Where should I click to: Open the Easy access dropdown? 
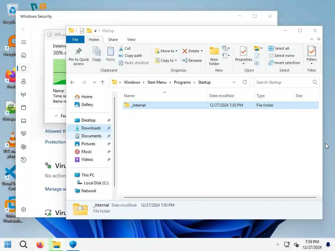coord(226,56)
